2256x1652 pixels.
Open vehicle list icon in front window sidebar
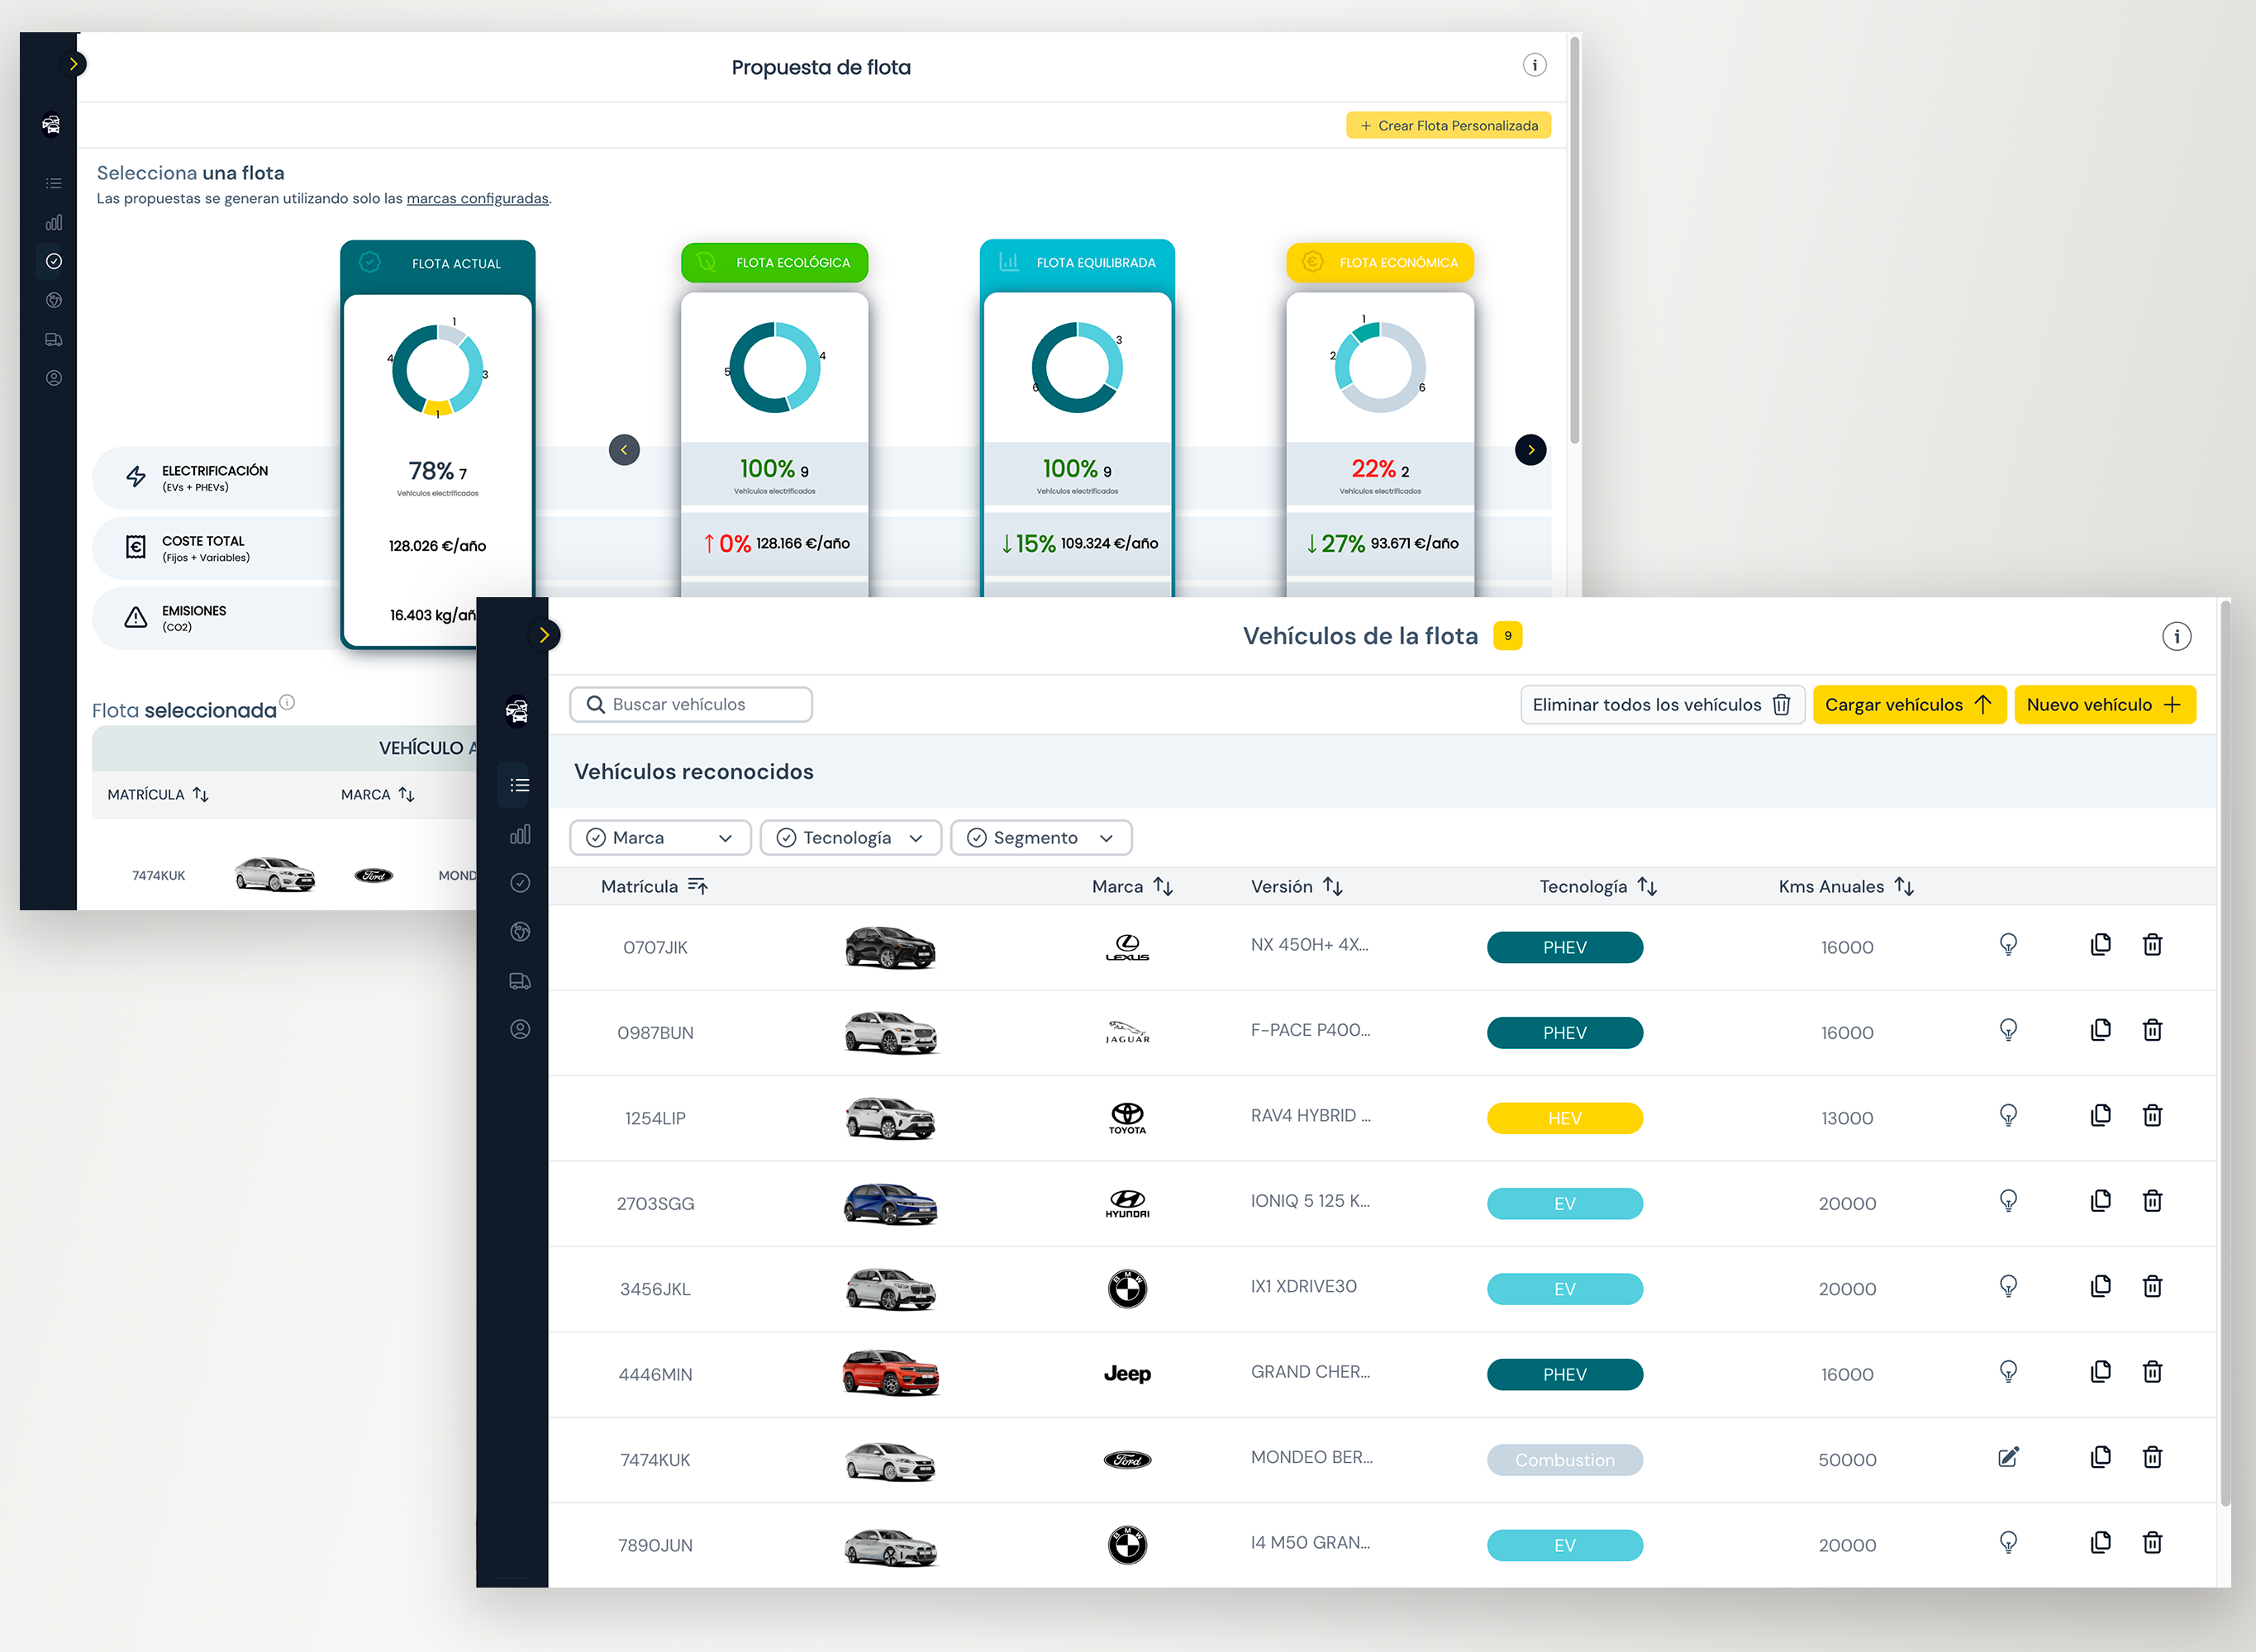point(519,785)
